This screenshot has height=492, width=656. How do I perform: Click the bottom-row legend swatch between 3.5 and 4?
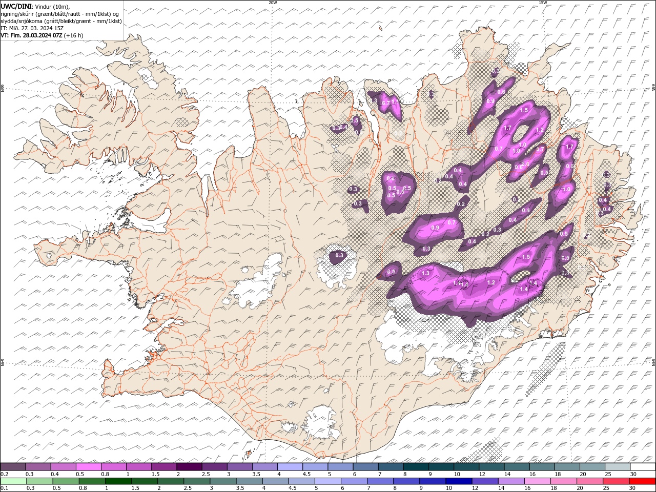tap(249, 481)
